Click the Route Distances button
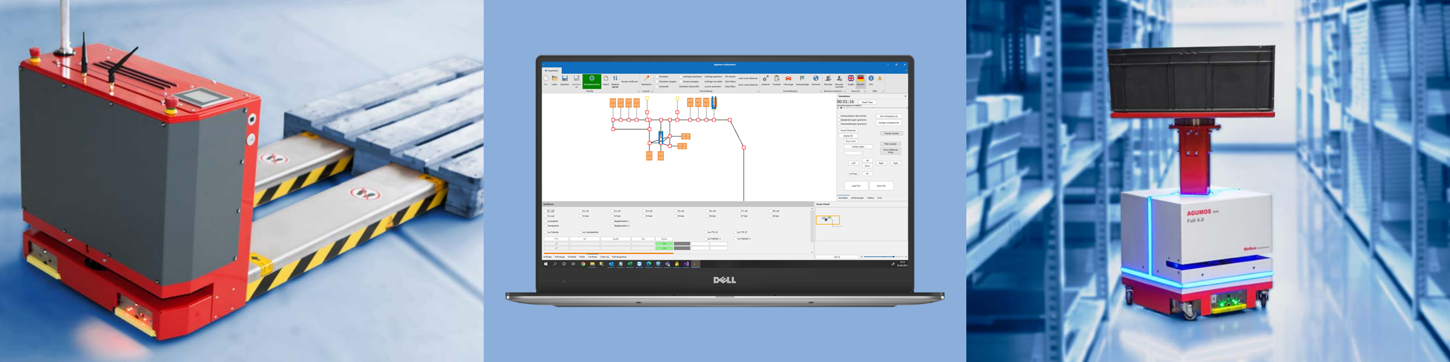The width and height of the screenshot is (1450, 362). pyautogui.click(x=848, y=130)
